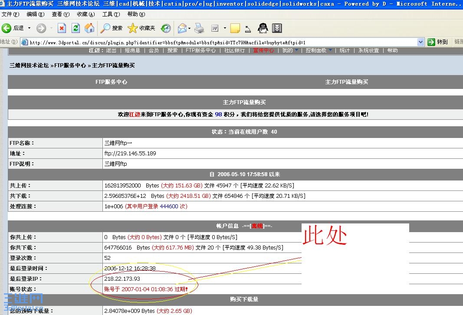Open the 社区银行 link
Viewport: 463px width, 315px height.
point(234,50)
